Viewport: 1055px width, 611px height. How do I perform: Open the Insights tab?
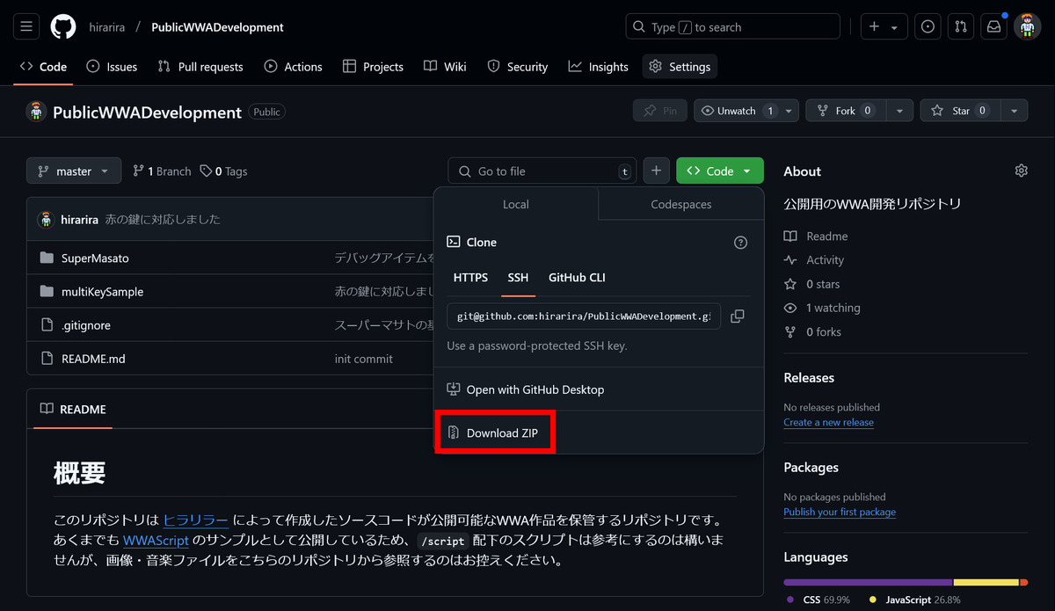599,67
